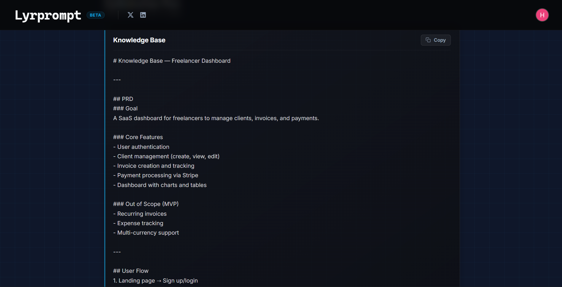
Task: Click the Recurring invoices bullet item
Action: point(140,213)
